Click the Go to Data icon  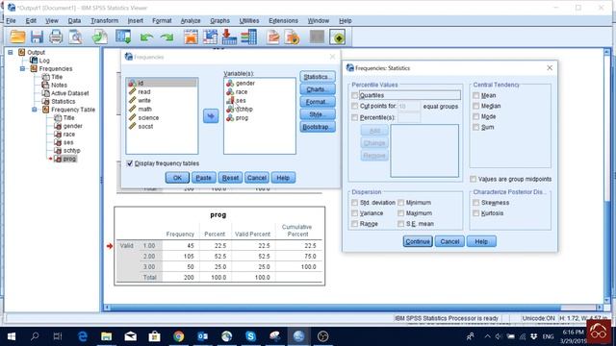tap(191, 37)
